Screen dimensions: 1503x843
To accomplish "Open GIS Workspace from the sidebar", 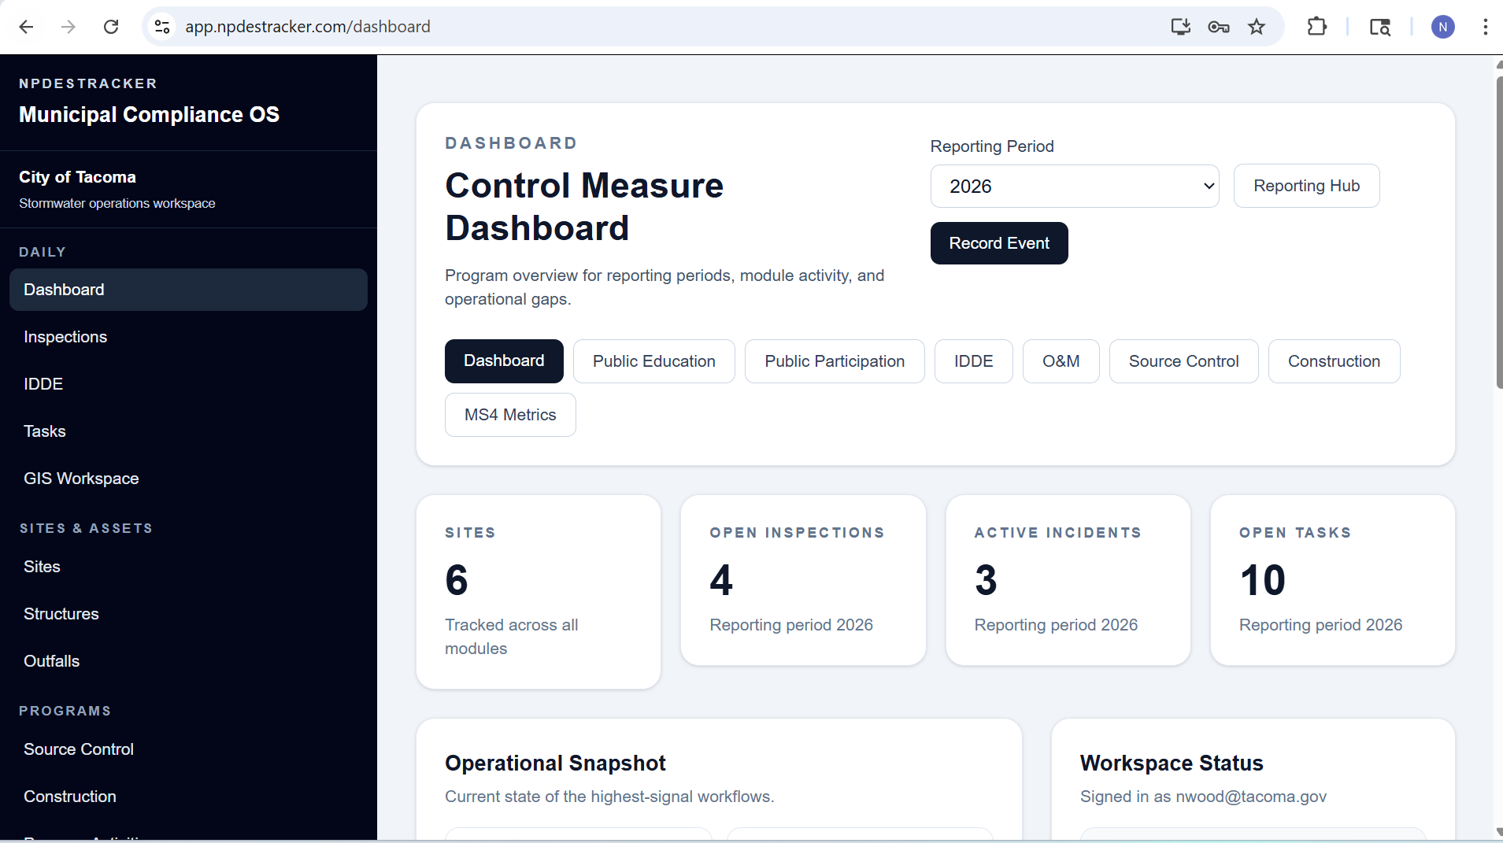I will (x=81, y=478).
